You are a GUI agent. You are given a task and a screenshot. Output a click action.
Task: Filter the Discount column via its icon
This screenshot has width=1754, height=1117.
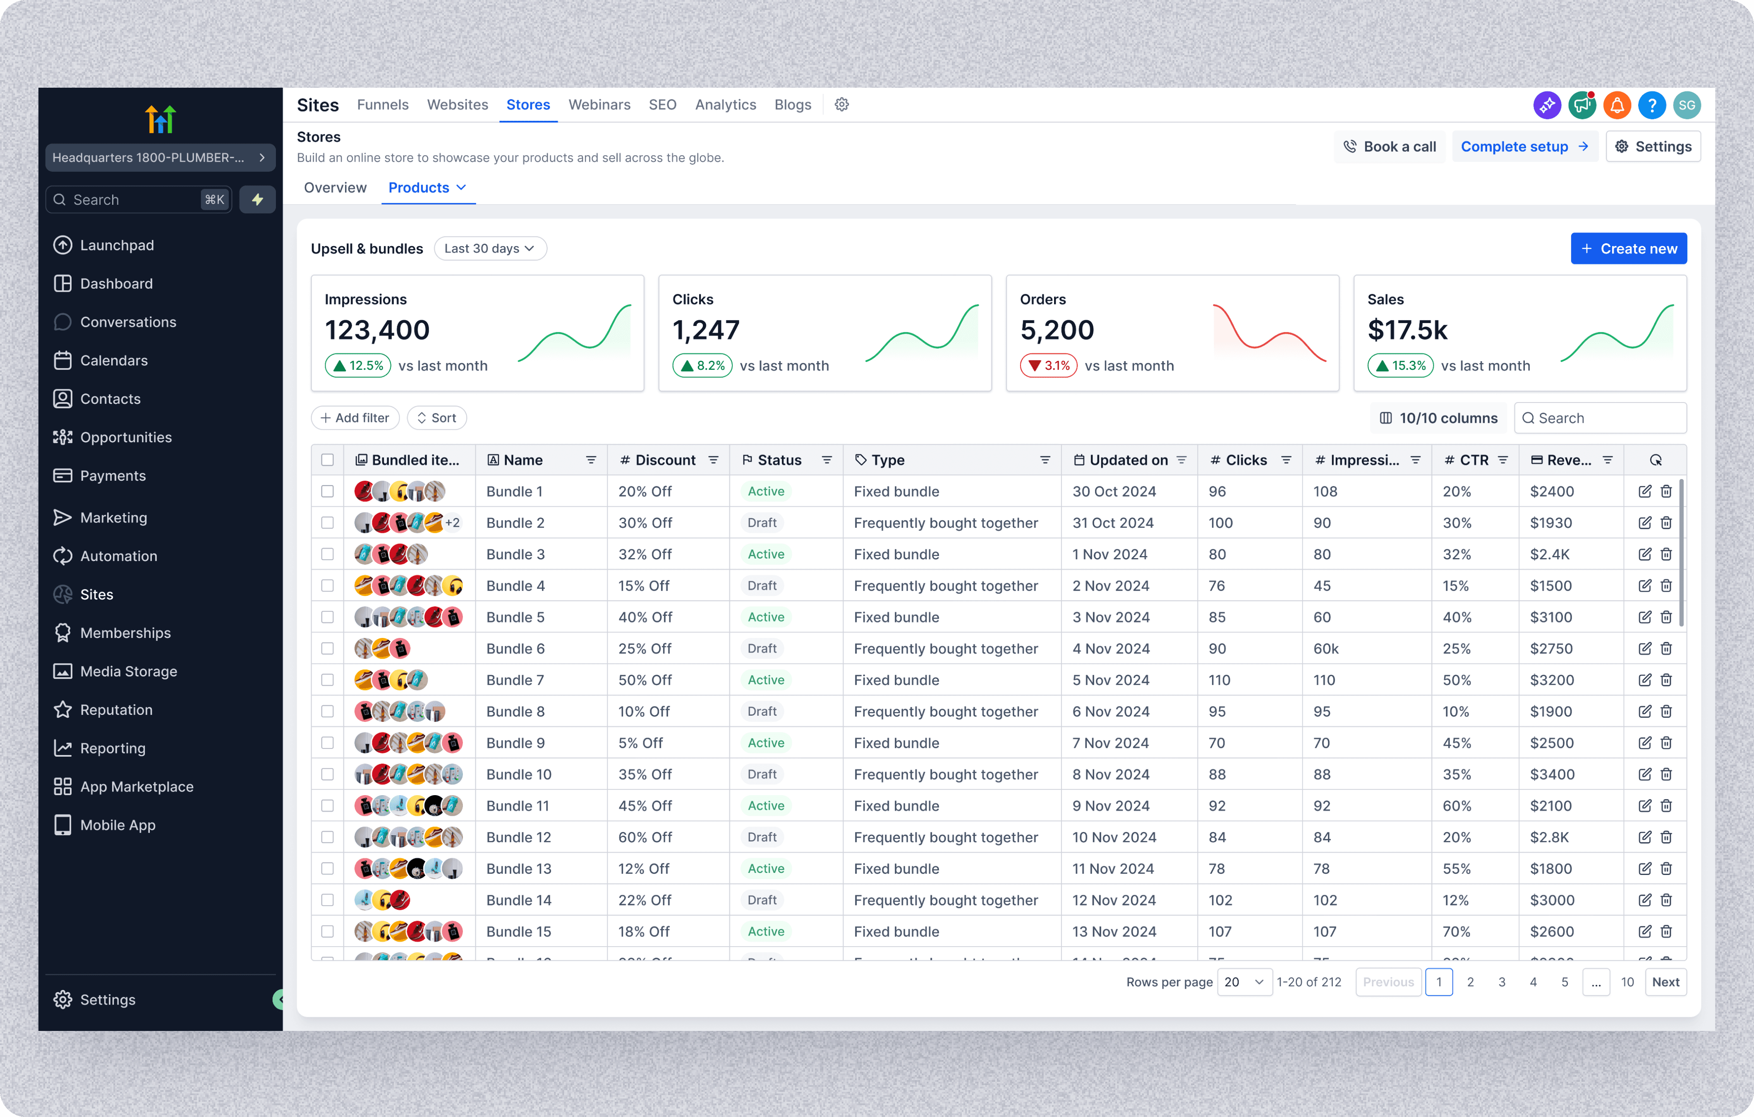[x=713, y=460]
